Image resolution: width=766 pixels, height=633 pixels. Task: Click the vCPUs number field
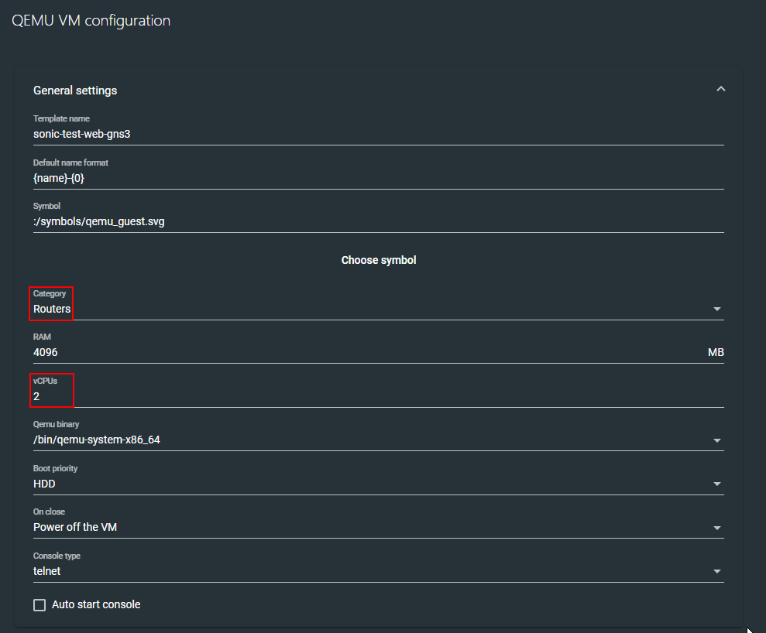tap(378, 396)
